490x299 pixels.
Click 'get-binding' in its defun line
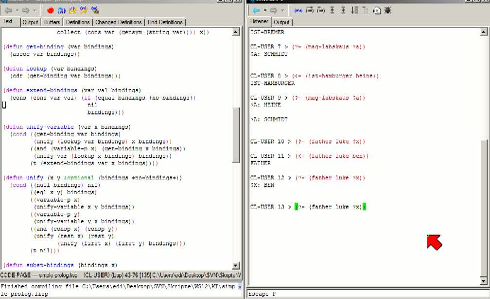(45, 47)
